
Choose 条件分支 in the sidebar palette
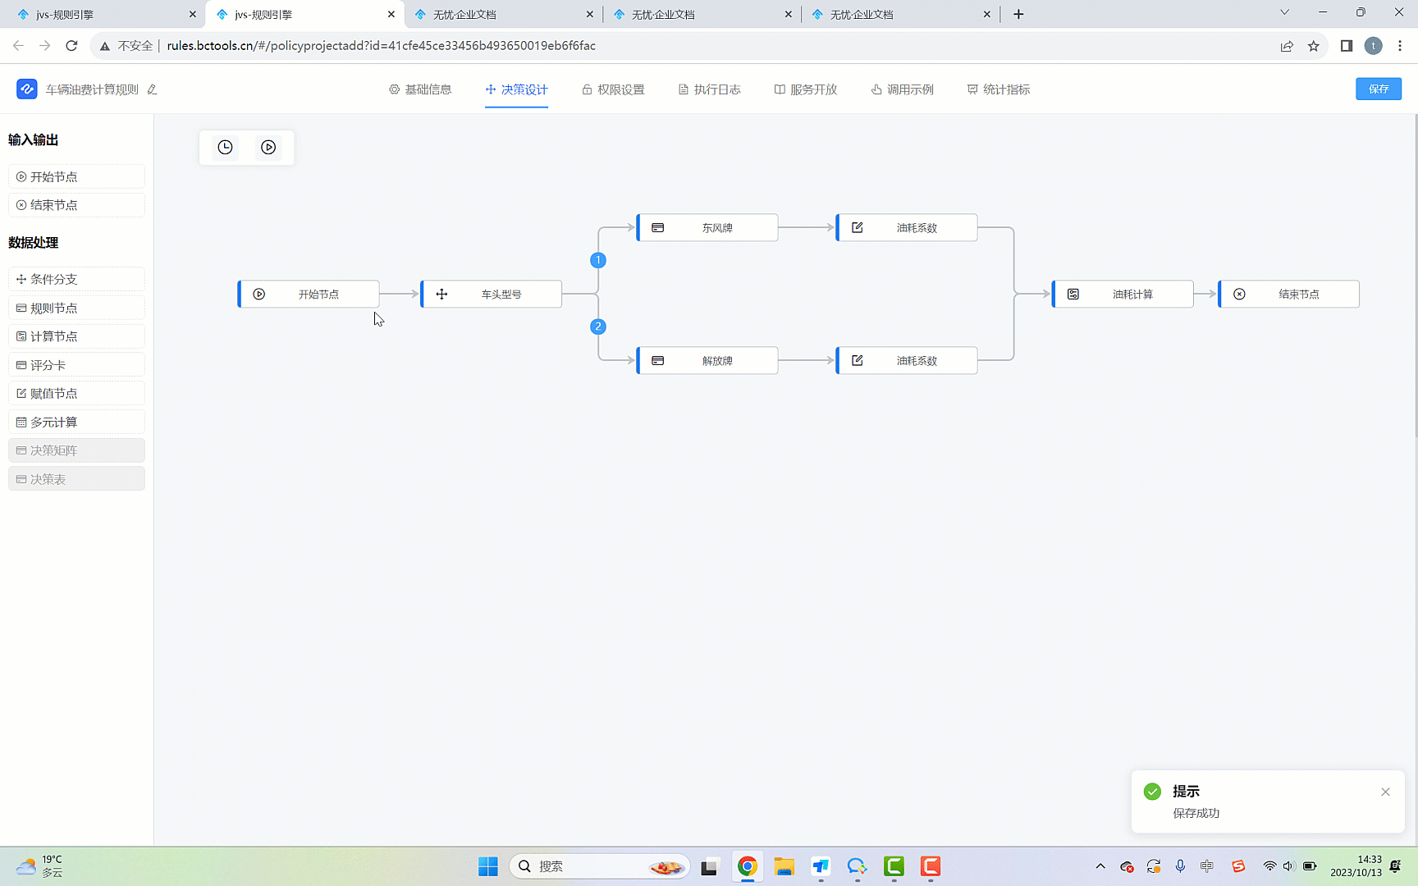76,279
